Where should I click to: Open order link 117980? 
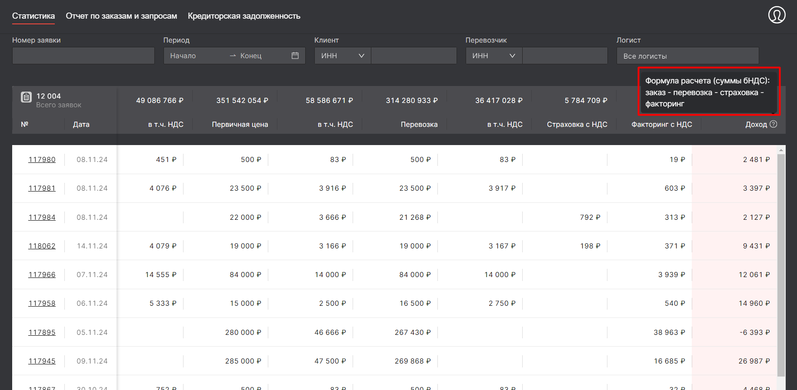tap(42, 159)
